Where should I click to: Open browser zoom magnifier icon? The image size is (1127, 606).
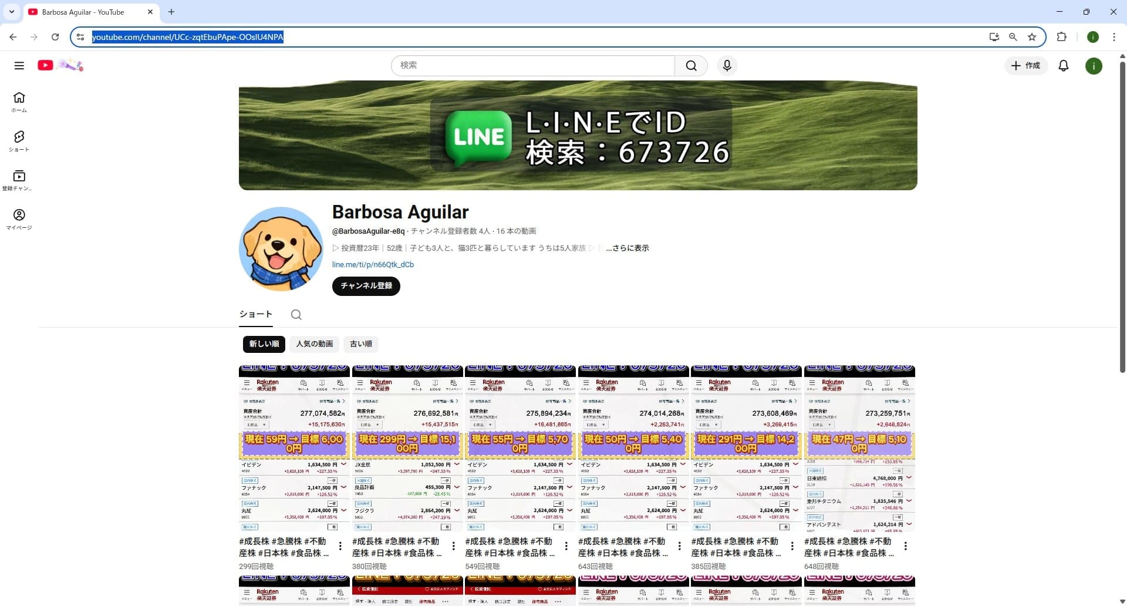pyautogui.click(x=1013, y=37)
